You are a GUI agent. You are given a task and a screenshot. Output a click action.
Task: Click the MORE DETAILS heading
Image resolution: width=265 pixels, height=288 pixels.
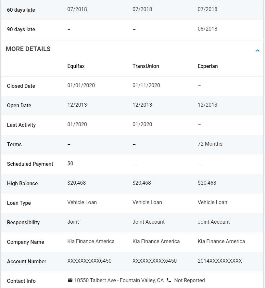click(28, 49)
